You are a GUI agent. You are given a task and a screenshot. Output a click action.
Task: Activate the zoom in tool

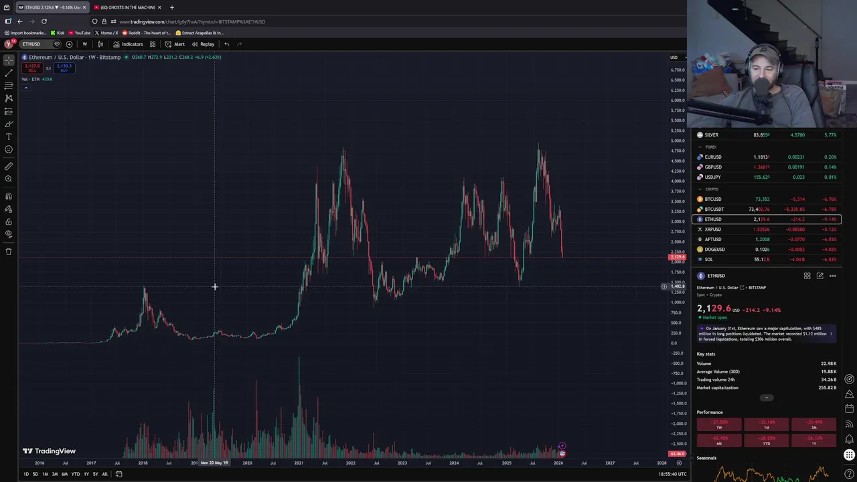click(x=9, y=179)
